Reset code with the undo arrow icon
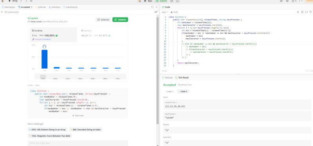Image resolution: width=313 pixels, height=146 pixels. click(x=310, y=12)
